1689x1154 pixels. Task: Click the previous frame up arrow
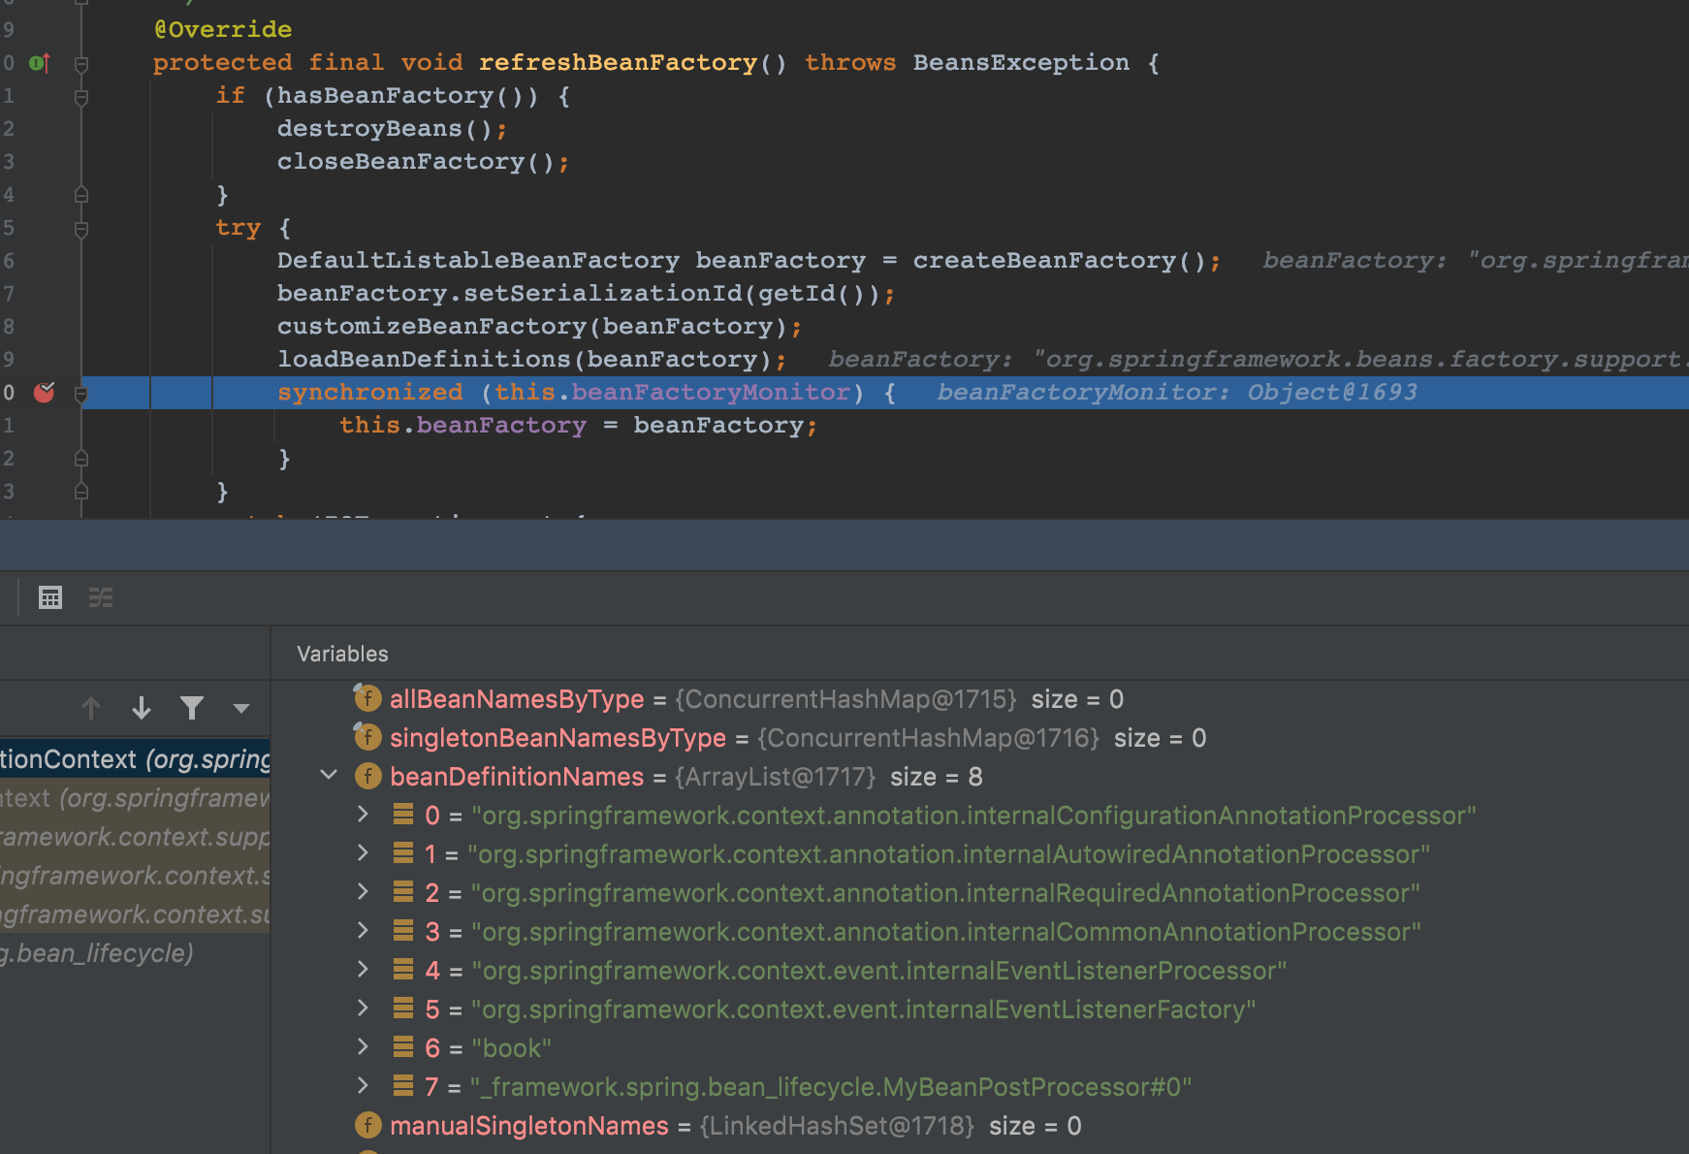[x=91, y=709]
